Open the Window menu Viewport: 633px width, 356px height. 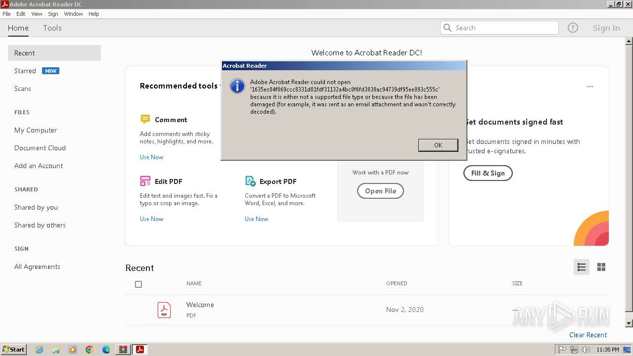(73, 14)
